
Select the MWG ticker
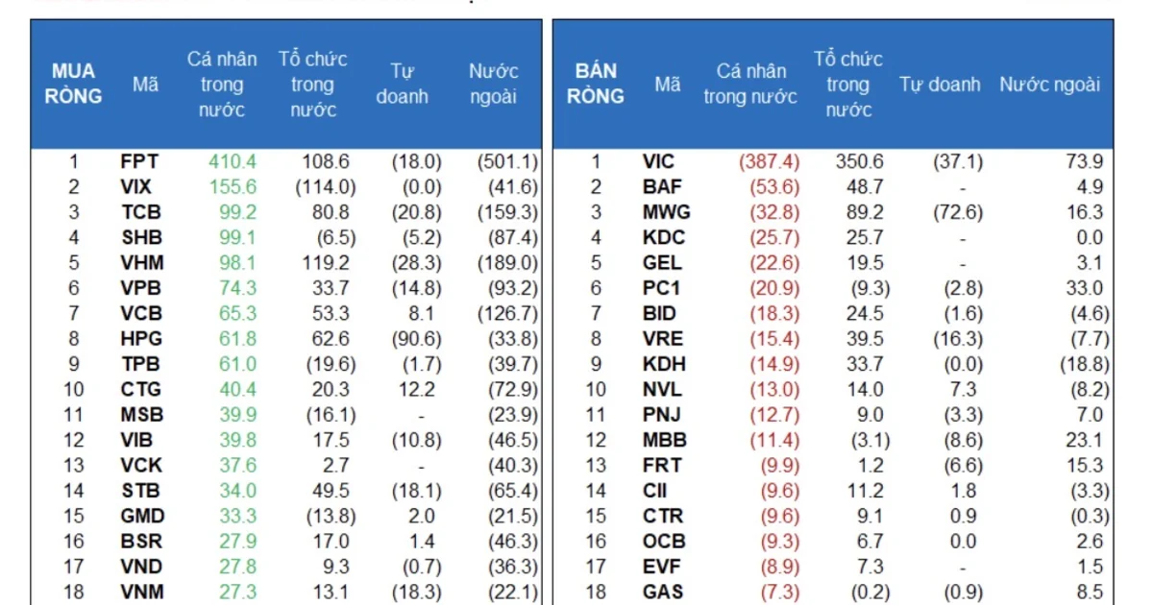point(666,212)
